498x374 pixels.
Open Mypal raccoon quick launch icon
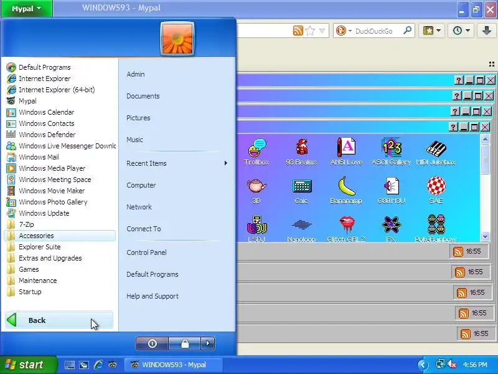(x=113, y=365)
